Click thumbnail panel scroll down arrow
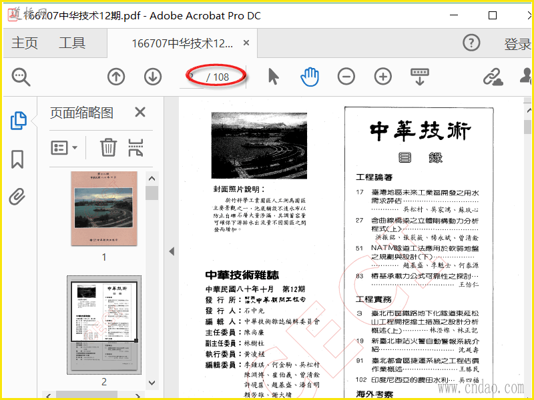 152,383
